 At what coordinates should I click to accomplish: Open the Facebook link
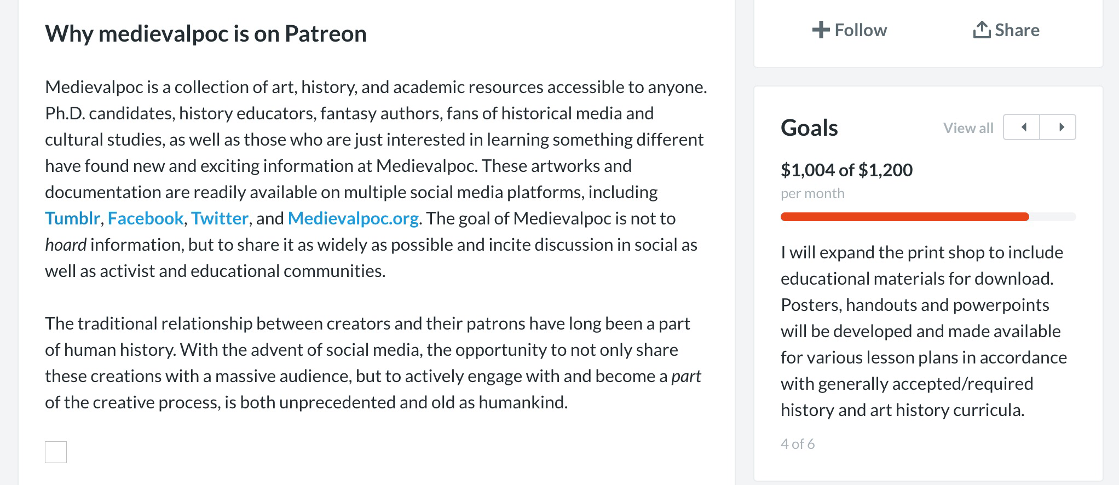(x=146, y=218)
